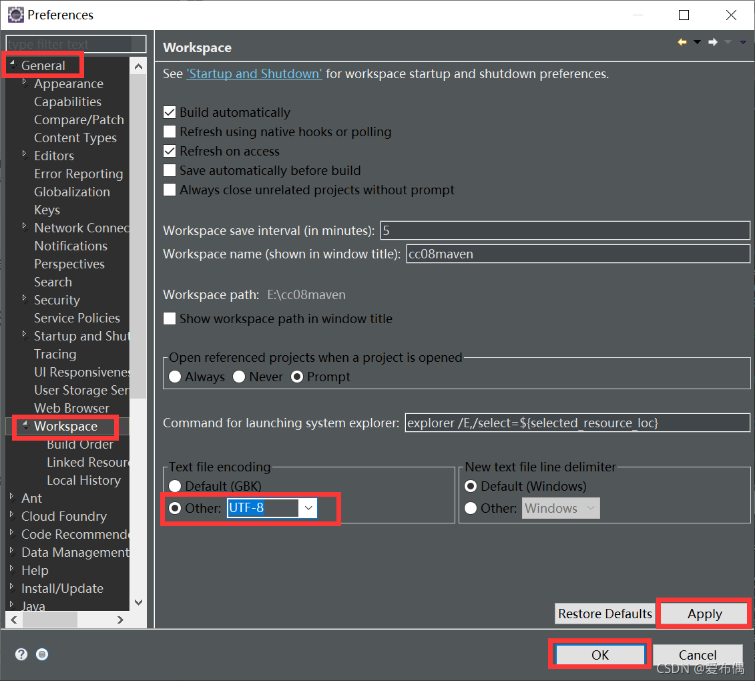Image resolution: width=755 pixels, height=681 pixels.
Task: Enable Save automatically before build
Action: point(169,170)
